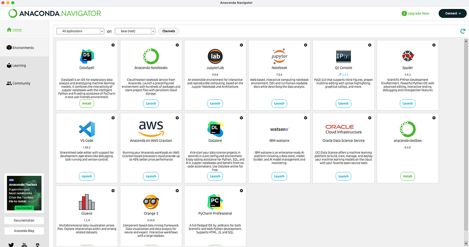Expand the Connect menu

coord(452,13)
